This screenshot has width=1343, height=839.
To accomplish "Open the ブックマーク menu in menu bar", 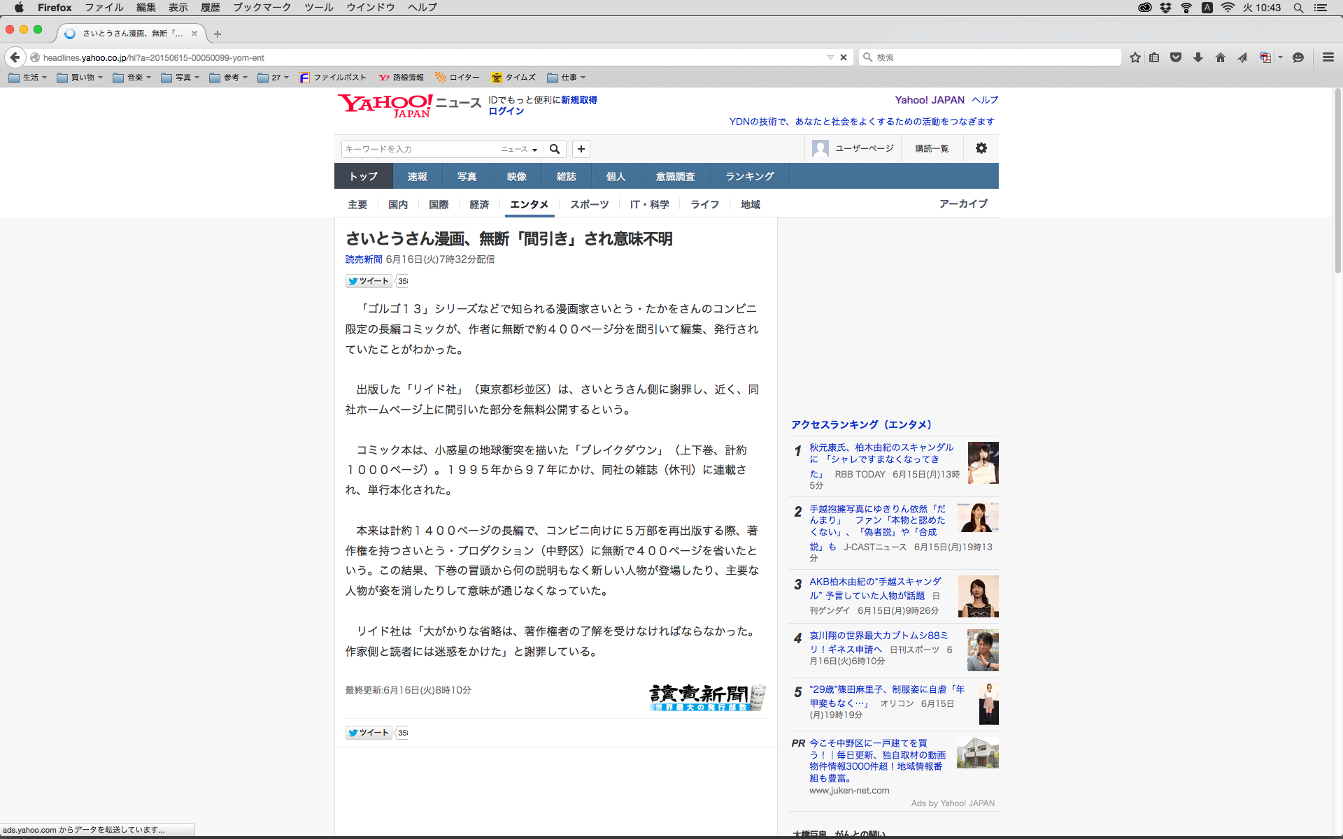I will 262,8.
